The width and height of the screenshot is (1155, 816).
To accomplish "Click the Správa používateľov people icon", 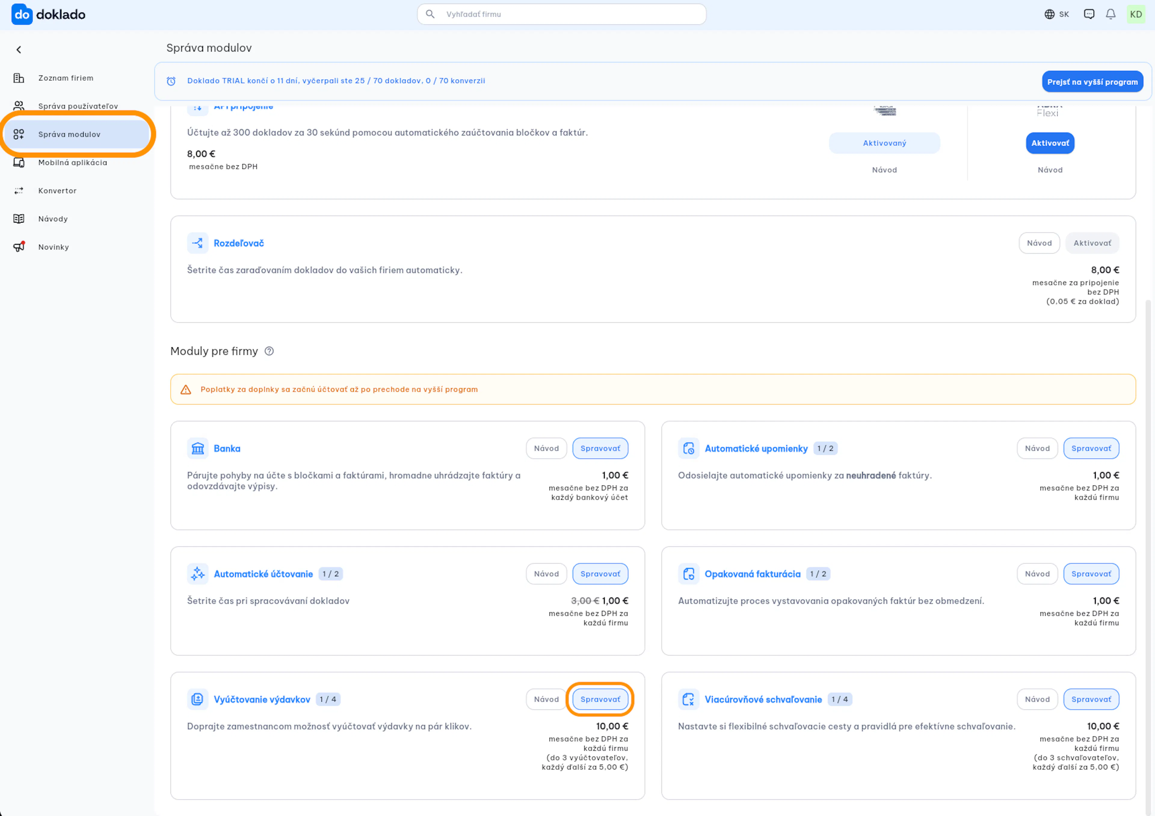I will (19, 106).
